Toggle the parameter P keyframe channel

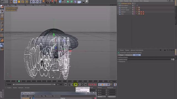[108, 85]
